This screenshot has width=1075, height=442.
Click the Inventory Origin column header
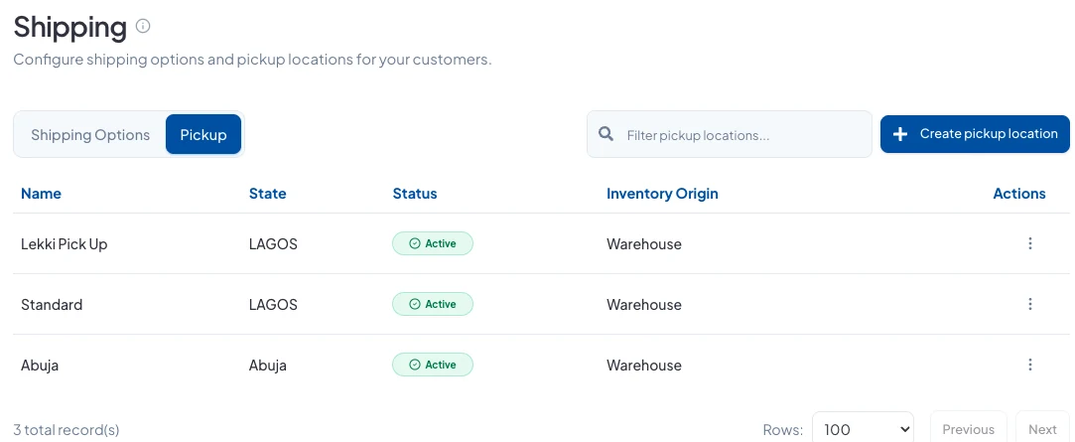[662, 194]
